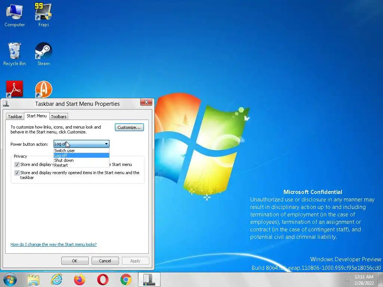
Task: Switch to the Taskbar tab
Action: (15, 117)
